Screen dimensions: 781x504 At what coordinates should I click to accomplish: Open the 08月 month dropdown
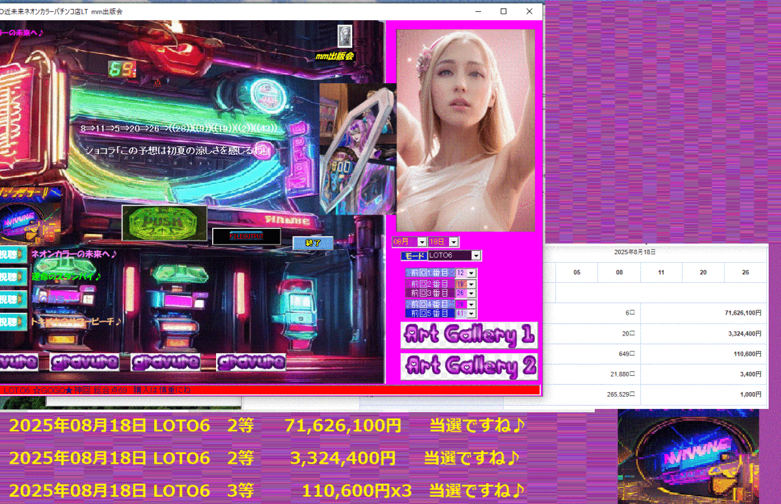(422, 242)
